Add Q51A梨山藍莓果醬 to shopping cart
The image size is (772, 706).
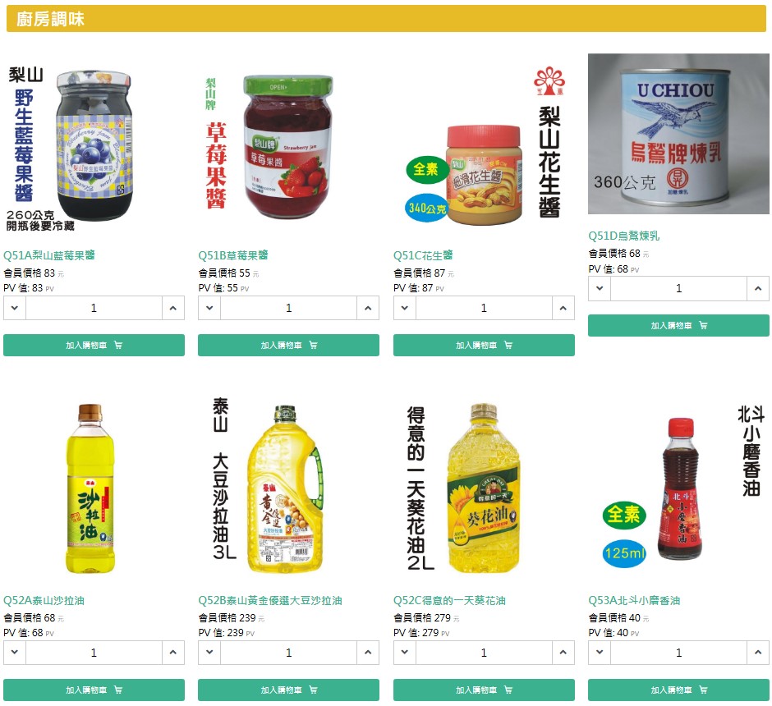click(x=94, y=346)
